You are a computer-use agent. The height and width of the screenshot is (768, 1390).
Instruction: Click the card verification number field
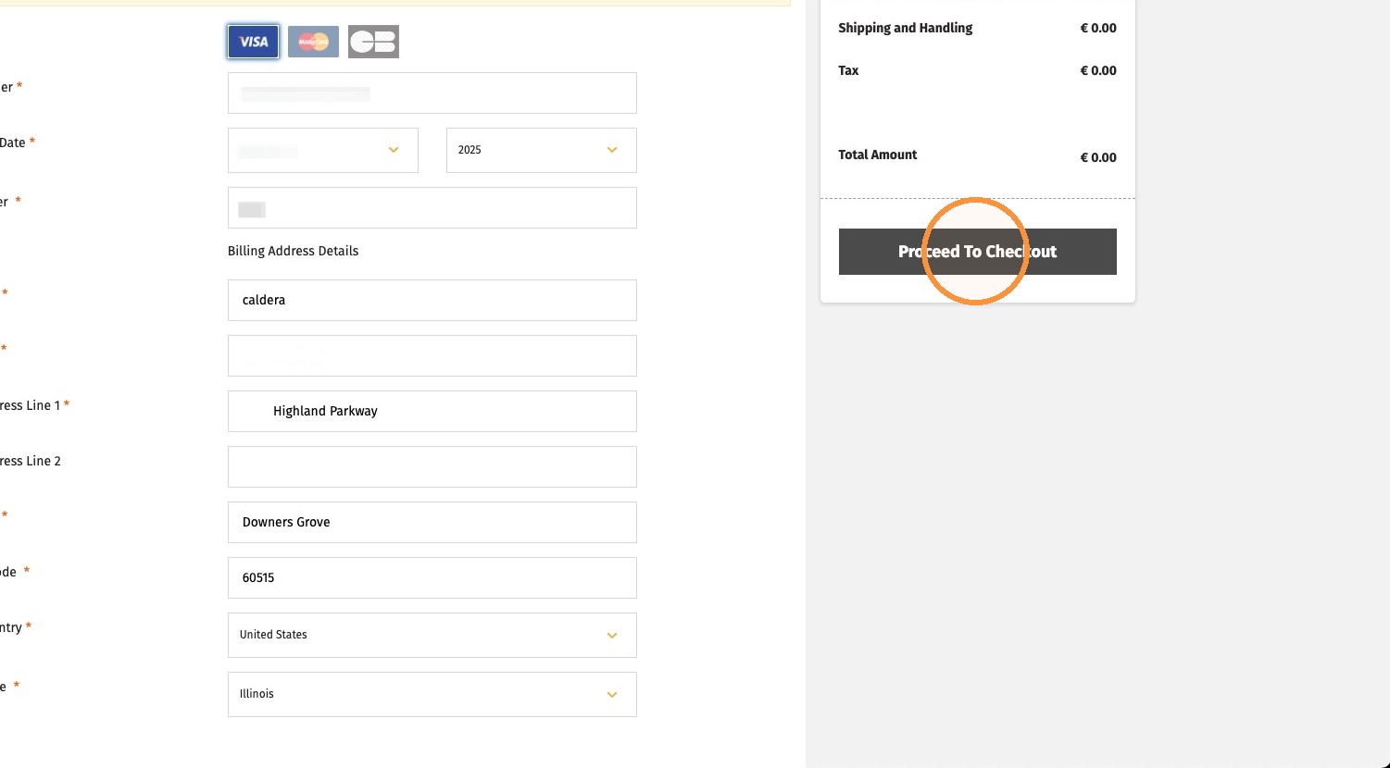click(432, 208)
